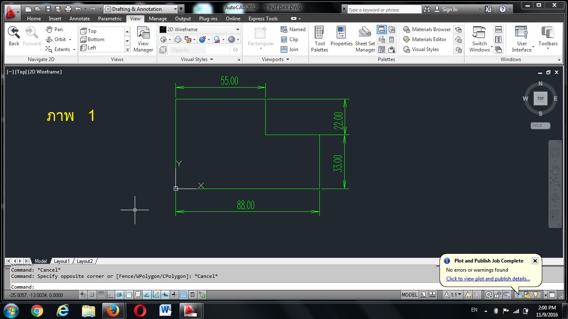The width and height of the screenshot is (568, 319).
Task: Open Materials Browser
Action: (x=427, y=29)
